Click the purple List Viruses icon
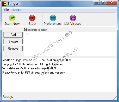The width and height of the screenshot is (119, 102). click(73, 18)
